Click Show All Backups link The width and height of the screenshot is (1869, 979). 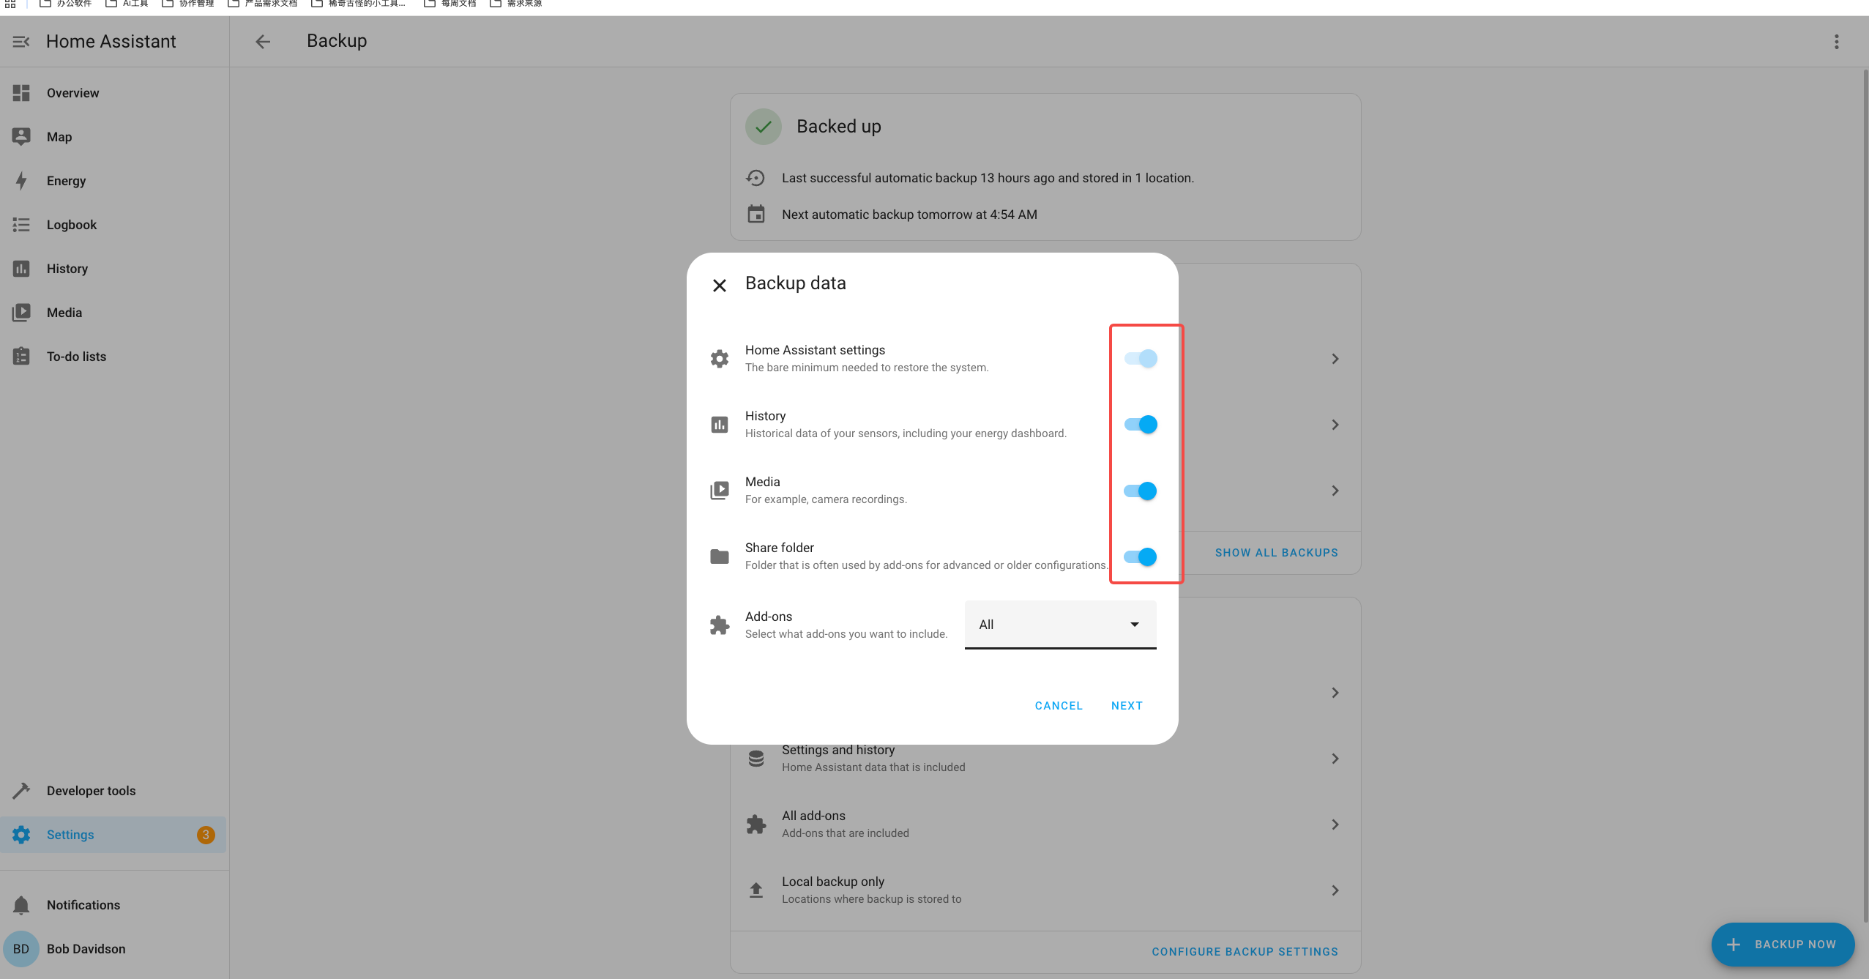[x=1276, y=553]
